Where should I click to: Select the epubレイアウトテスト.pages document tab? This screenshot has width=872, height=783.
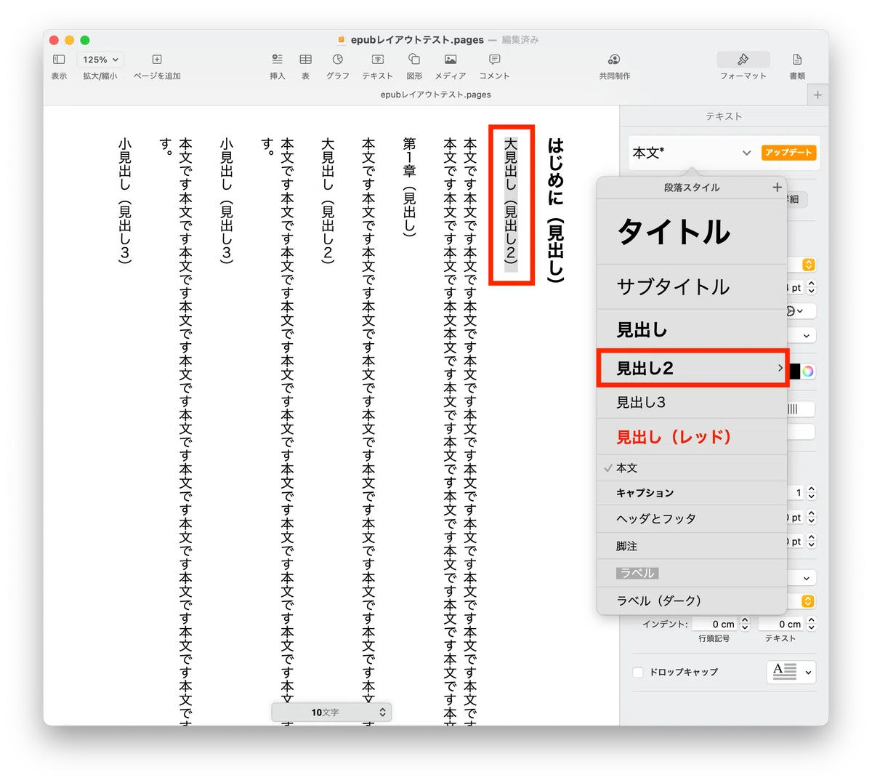(x=436, y=95)
